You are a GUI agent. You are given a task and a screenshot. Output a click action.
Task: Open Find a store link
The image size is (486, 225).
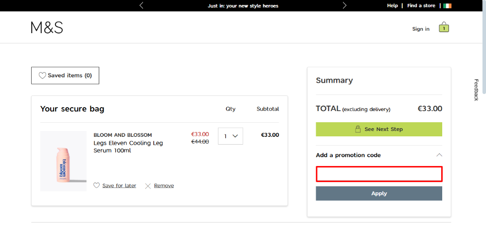click(x=421, y=5)
